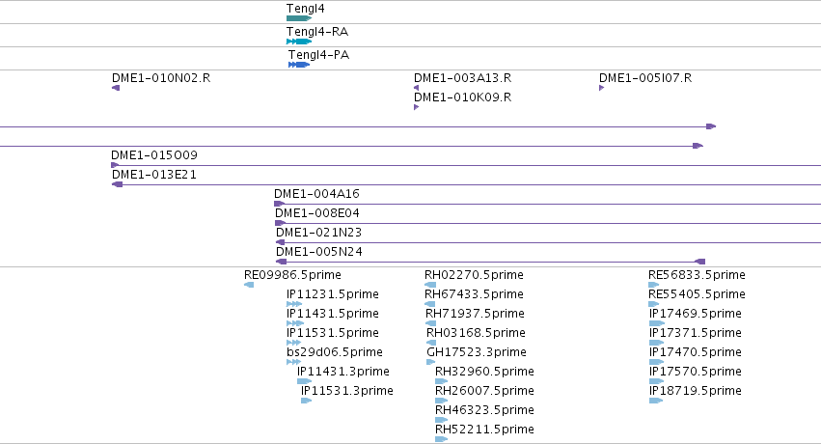Click the IP18719.5prime arrow glyph
Screen dimensions: 821x444
point(656,401)
